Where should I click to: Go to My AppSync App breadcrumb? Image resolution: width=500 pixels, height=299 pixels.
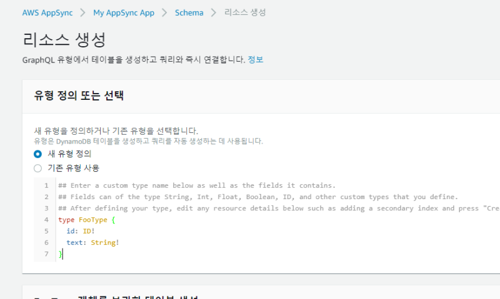[x=123, y=12]
